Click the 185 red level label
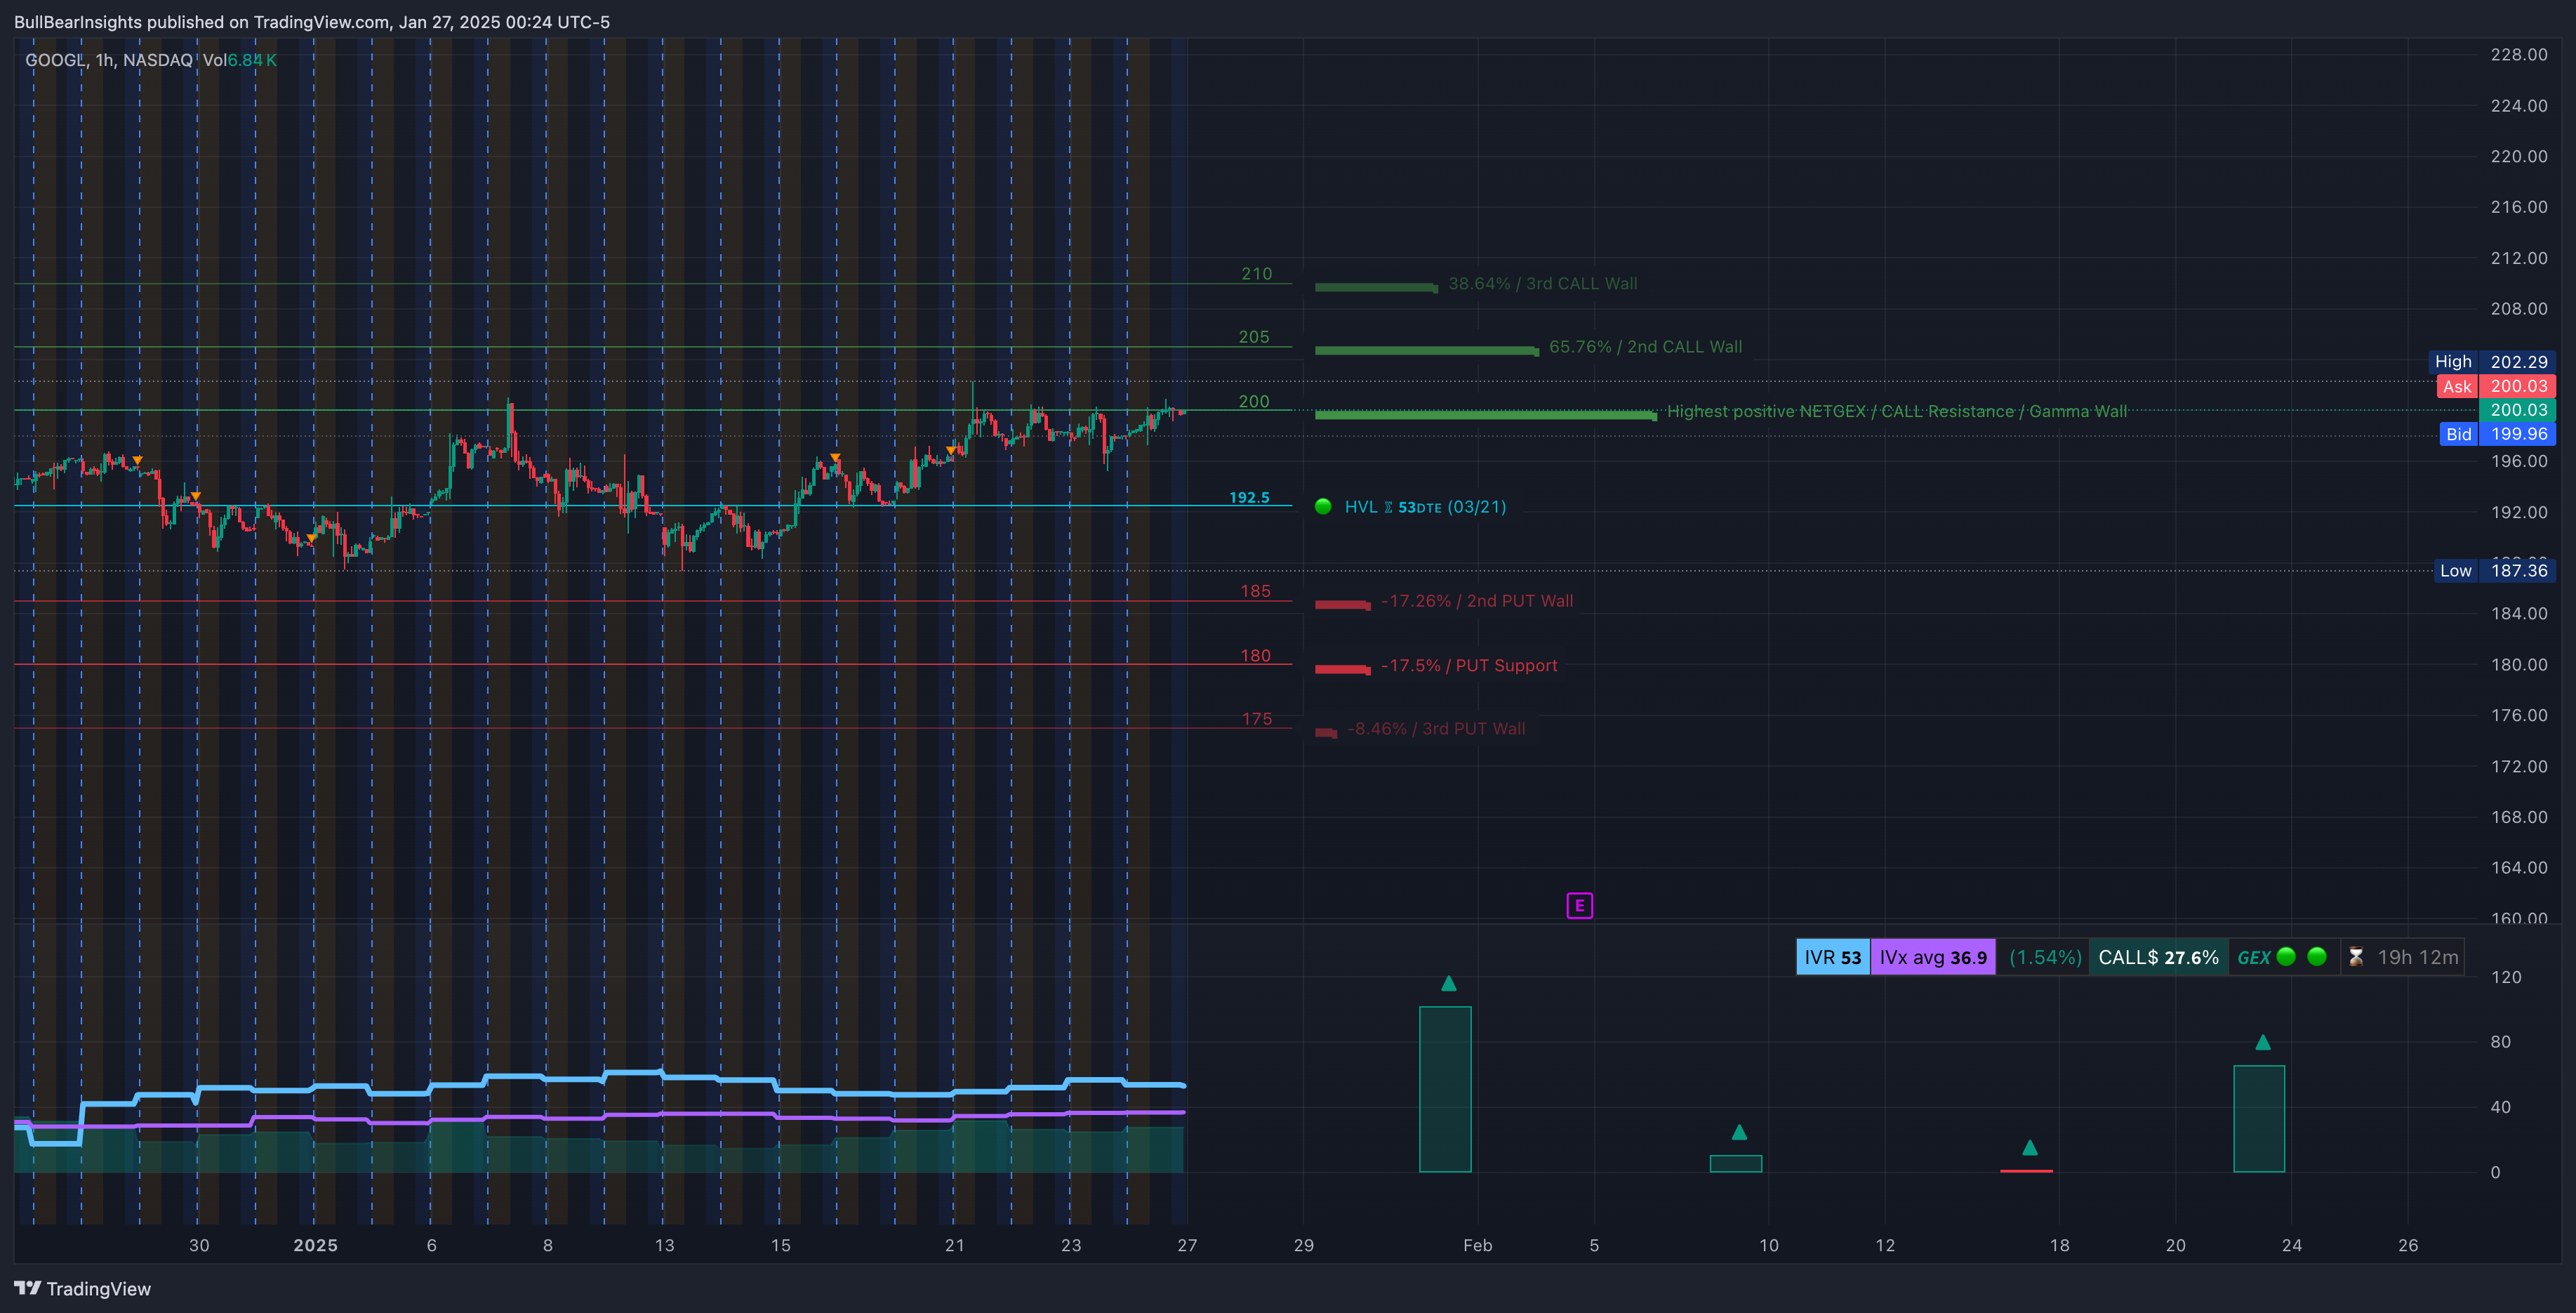 [1255, 591]
